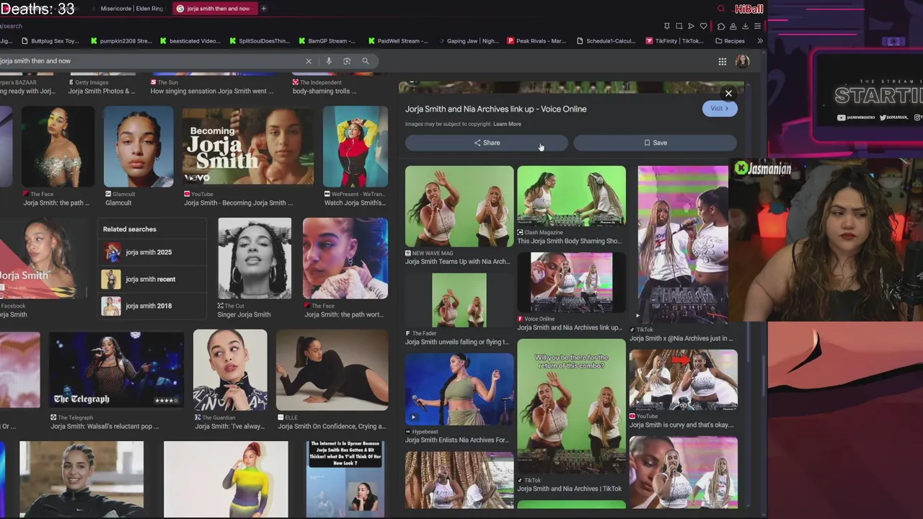Viewport: 923px width, 519px height.
Task: Open the Google apps grid
Action: pos(722,61)
